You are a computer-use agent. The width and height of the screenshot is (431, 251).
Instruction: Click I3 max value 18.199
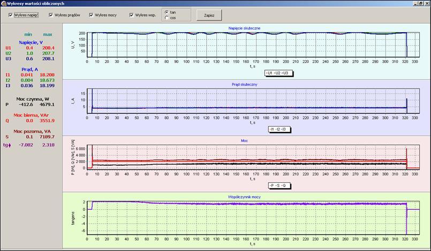(47, 86)
